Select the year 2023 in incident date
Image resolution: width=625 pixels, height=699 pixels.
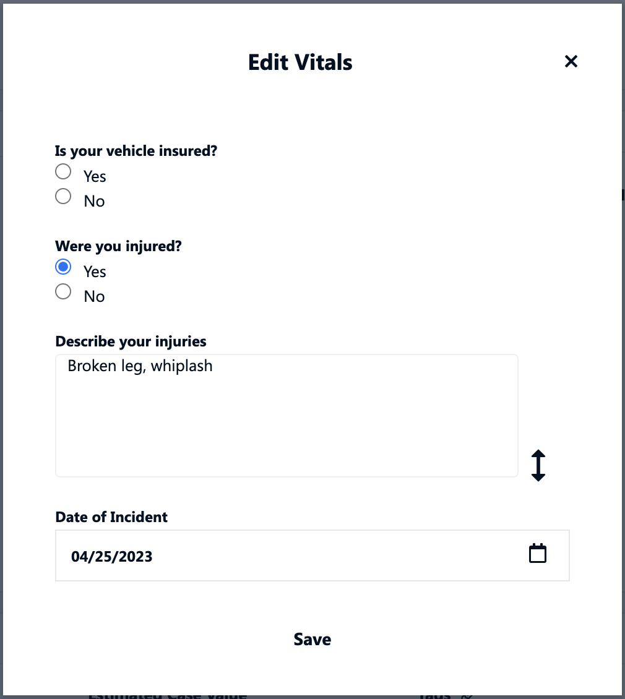[135, 556]
